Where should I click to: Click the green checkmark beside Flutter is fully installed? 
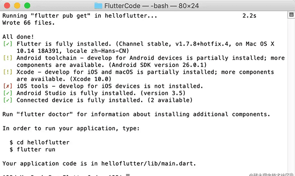[8, 44]
